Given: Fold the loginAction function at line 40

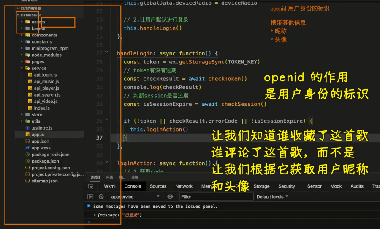Looking at the screenshot, I should (x=107, y=162).
